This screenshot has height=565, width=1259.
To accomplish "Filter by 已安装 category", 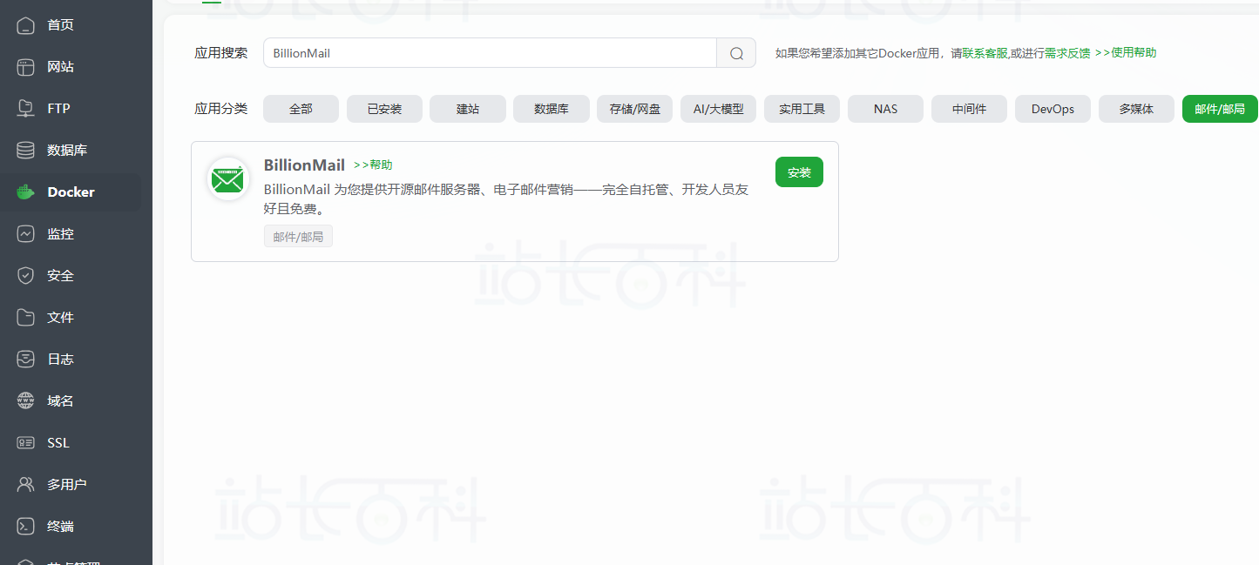I will 384,109.
